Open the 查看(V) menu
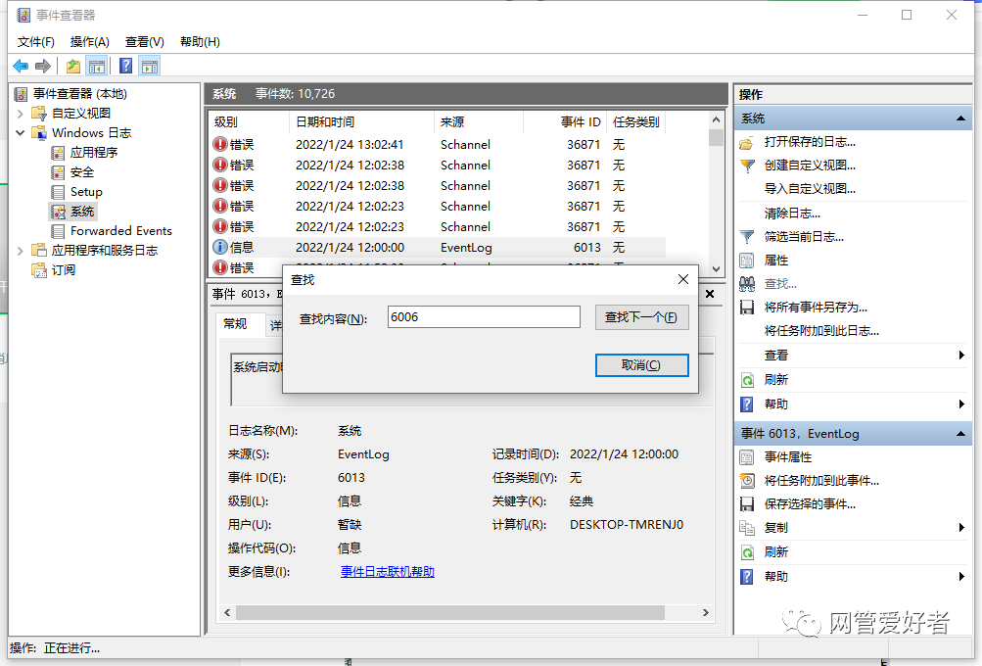 coord(143,41)
